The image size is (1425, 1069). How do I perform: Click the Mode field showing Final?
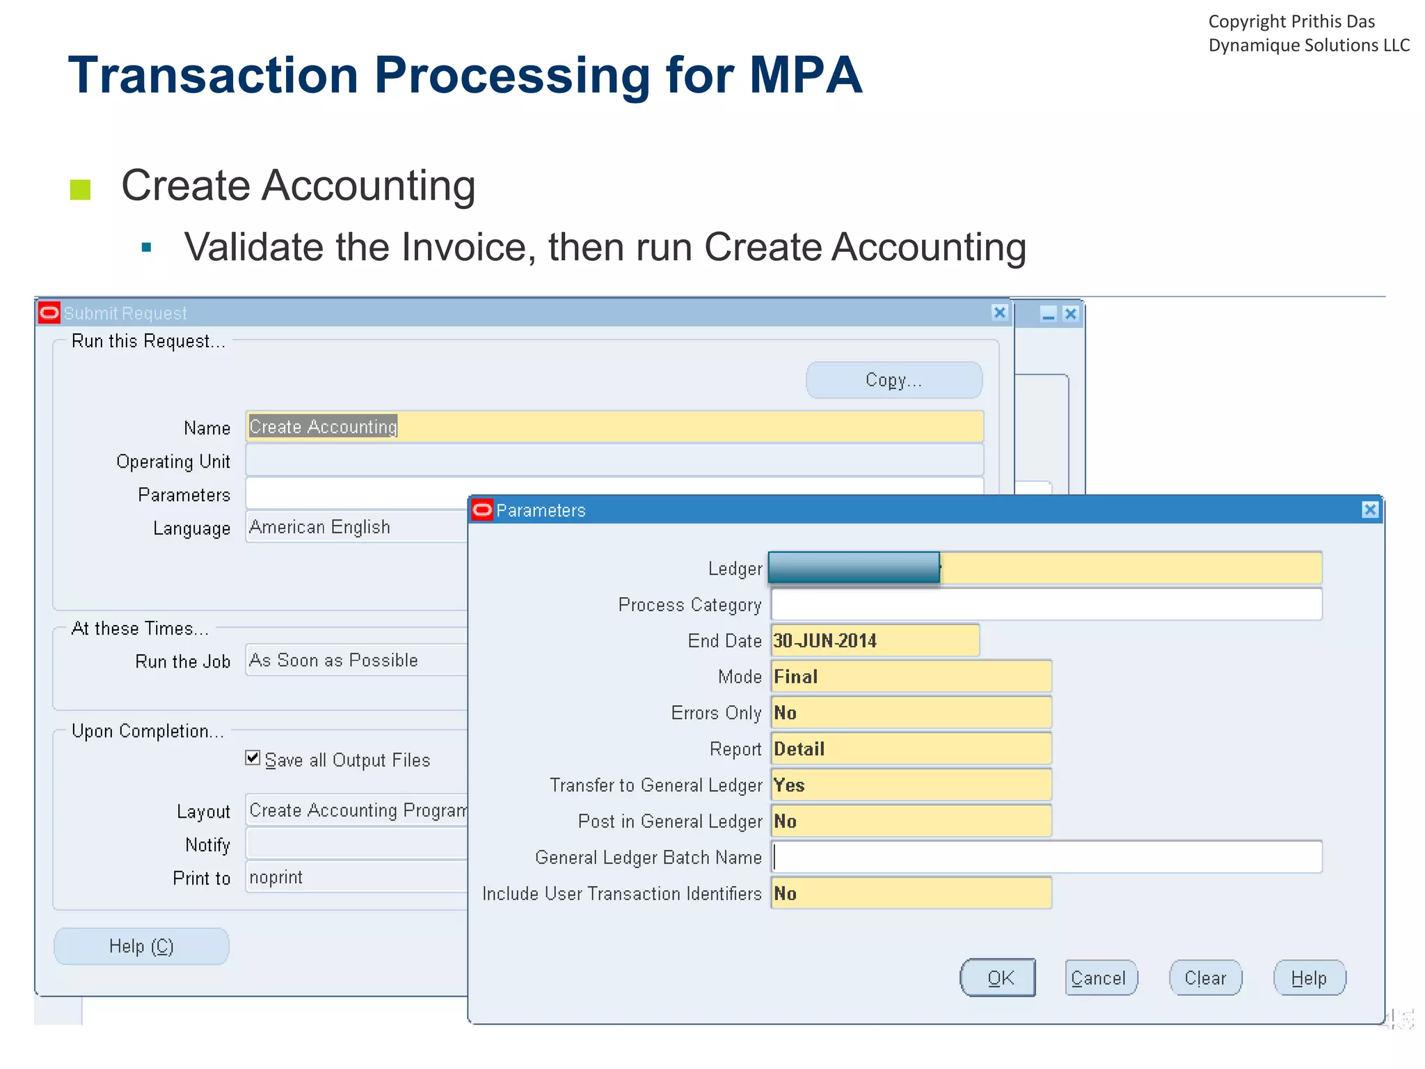point(911,676)
